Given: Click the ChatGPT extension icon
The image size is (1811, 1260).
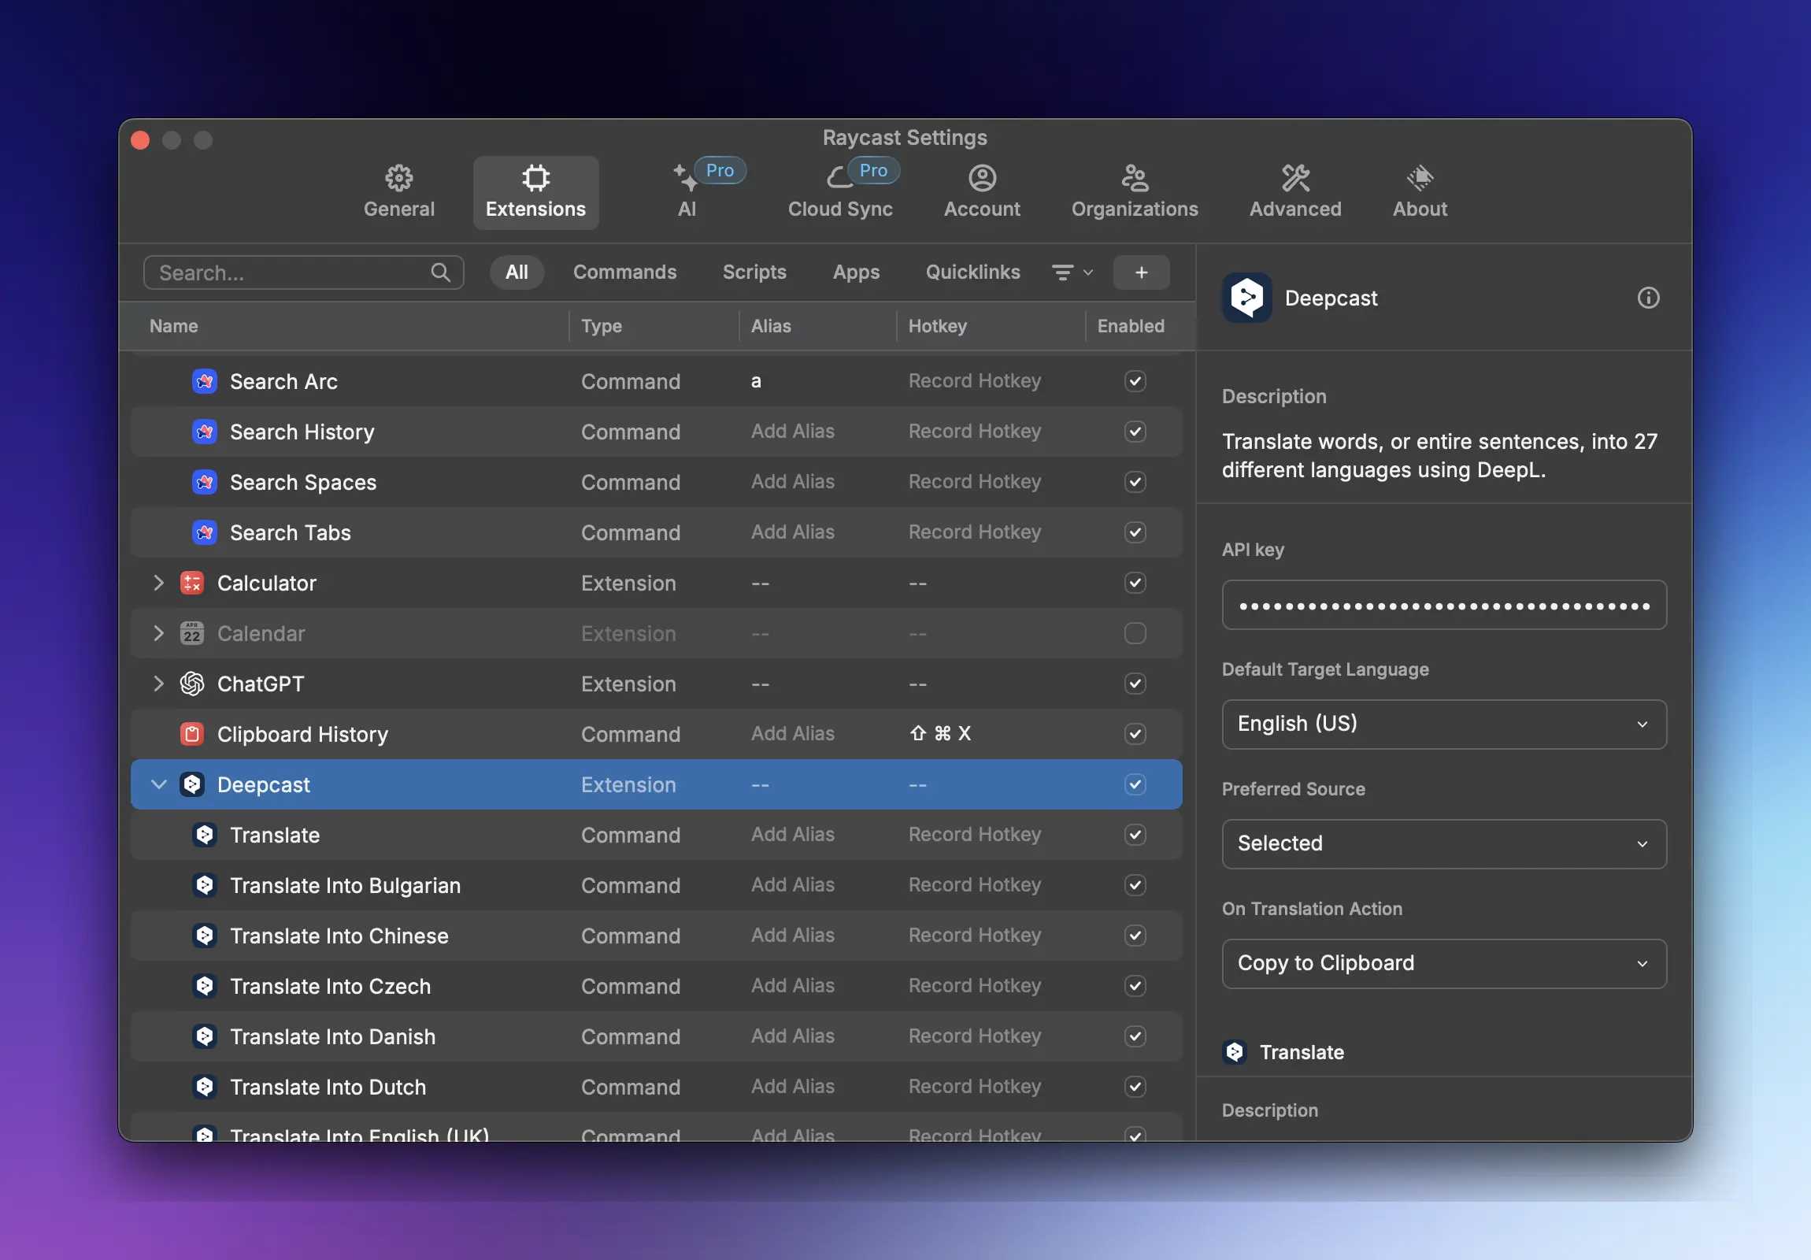Looking at the screenshot, I should coord(191,684).
